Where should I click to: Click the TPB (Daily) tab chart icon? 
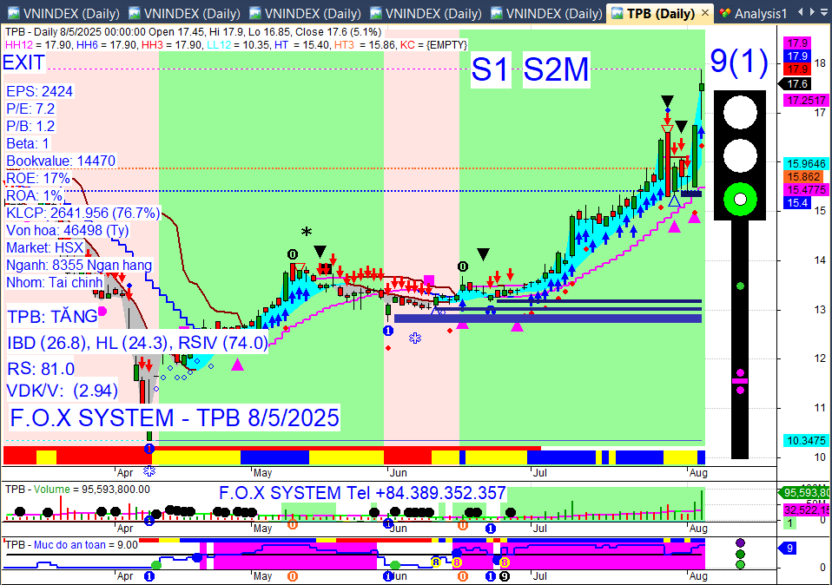617,13
